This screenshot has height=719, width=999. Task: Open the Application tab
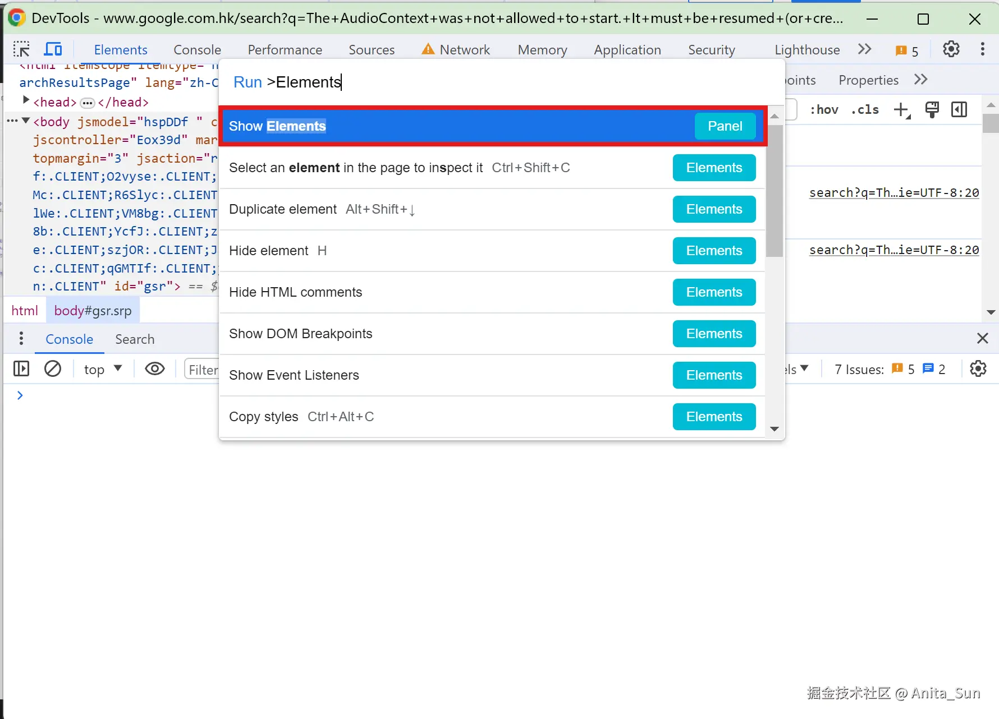(627, 50)
